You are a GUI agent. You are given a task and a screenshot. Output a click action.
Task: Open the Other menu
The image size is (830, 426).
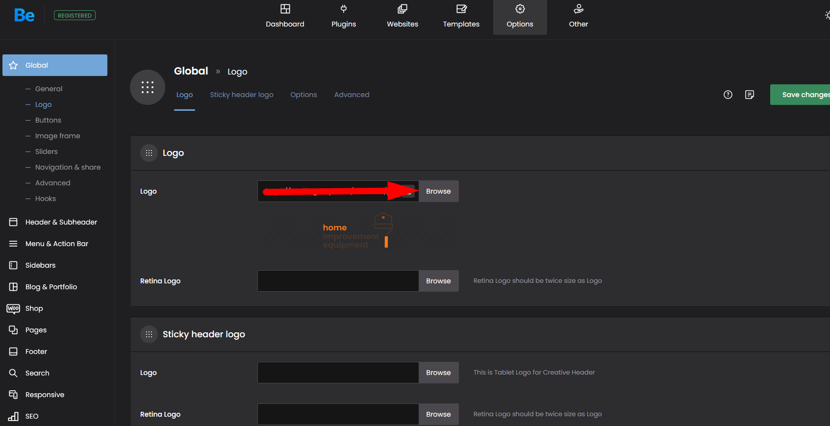[x=578, y=17]
